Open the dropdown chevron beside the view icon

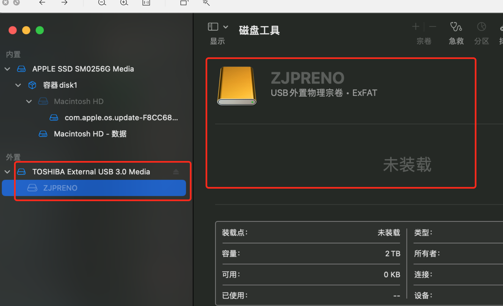click(226, 27)
